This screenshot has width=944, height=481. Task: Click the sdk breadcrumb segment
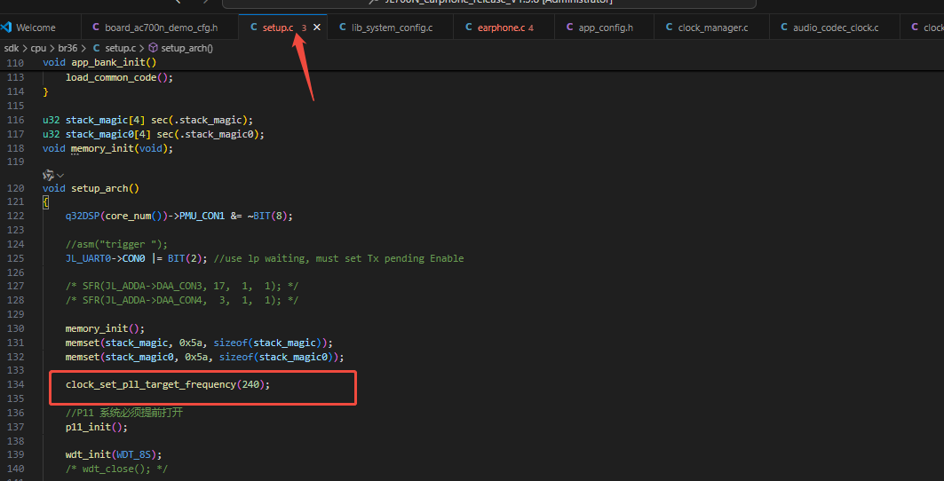tap(12, 48)
